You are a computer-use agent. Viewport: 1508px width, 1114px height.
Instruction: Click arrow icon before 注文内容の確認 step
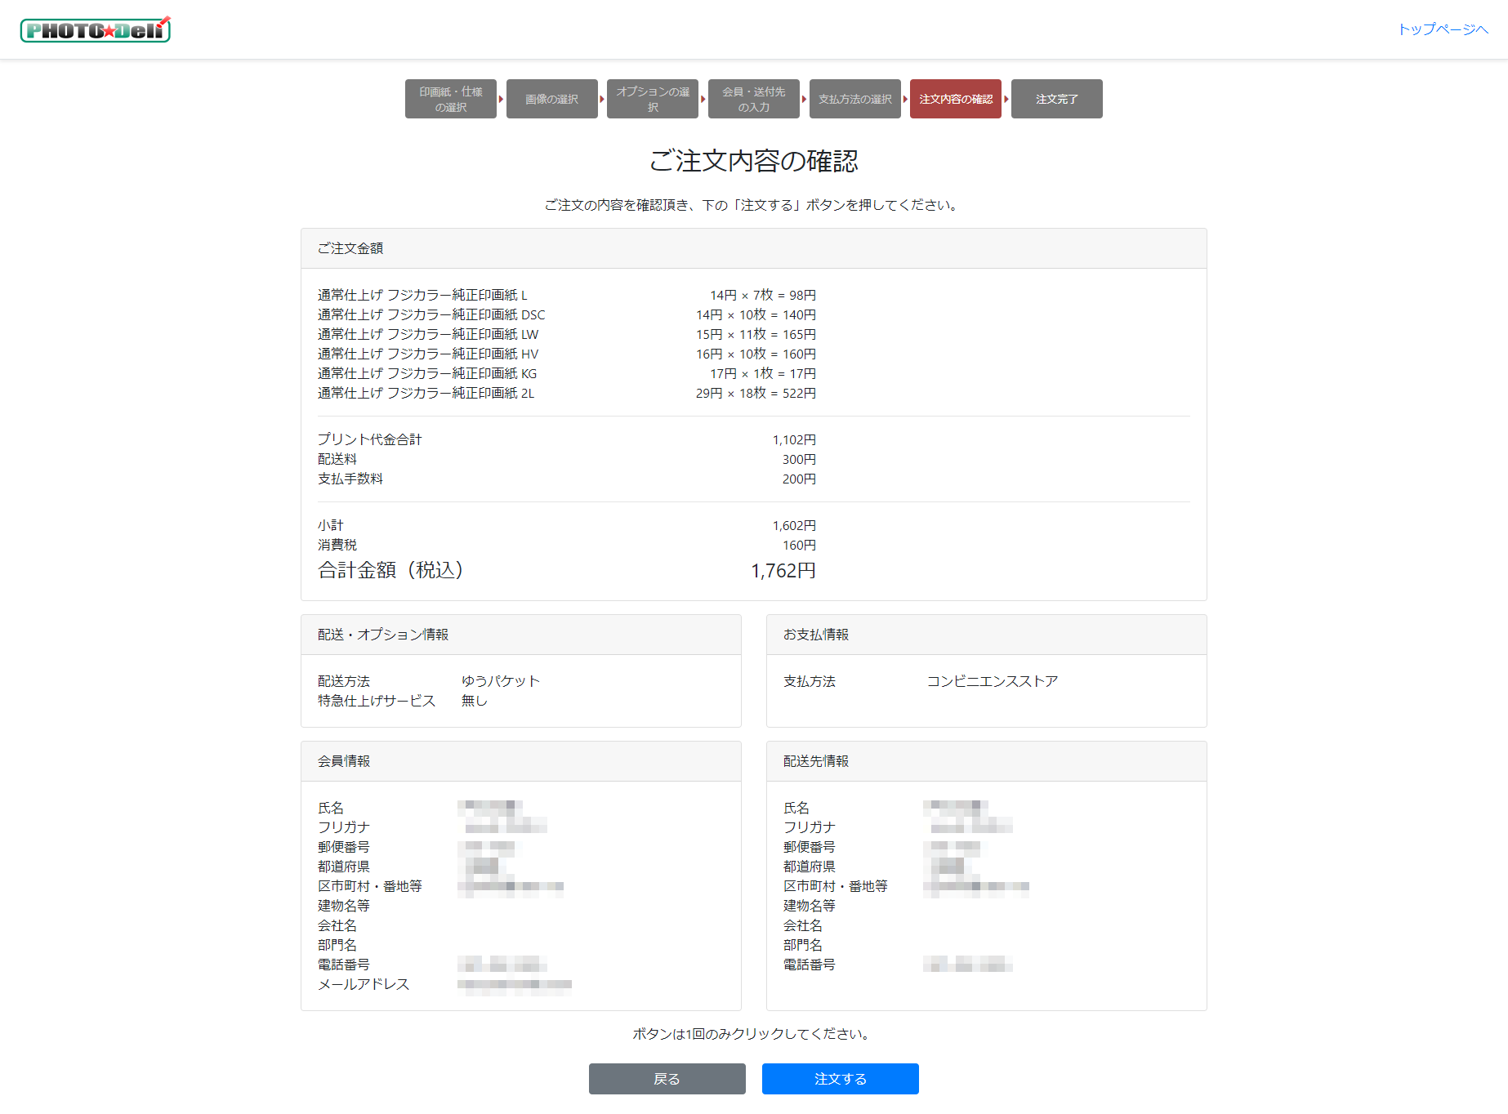[905, 99]
